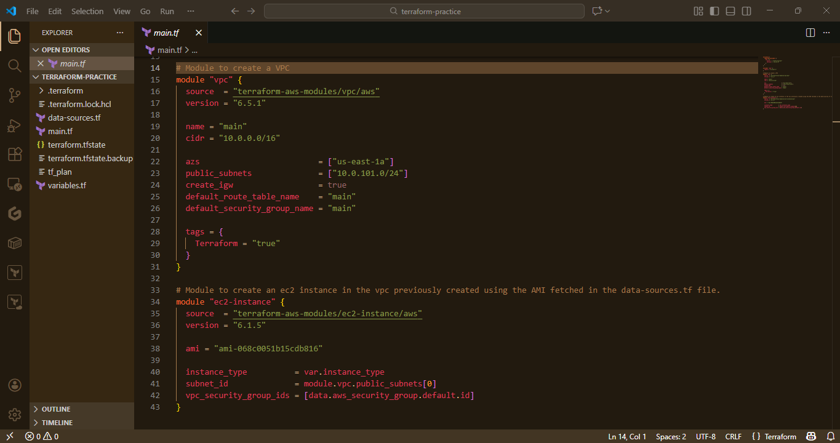Screen dimensions: 840x443
Task: Toggle the primary sidebar visibility
Action: [714, 10]
